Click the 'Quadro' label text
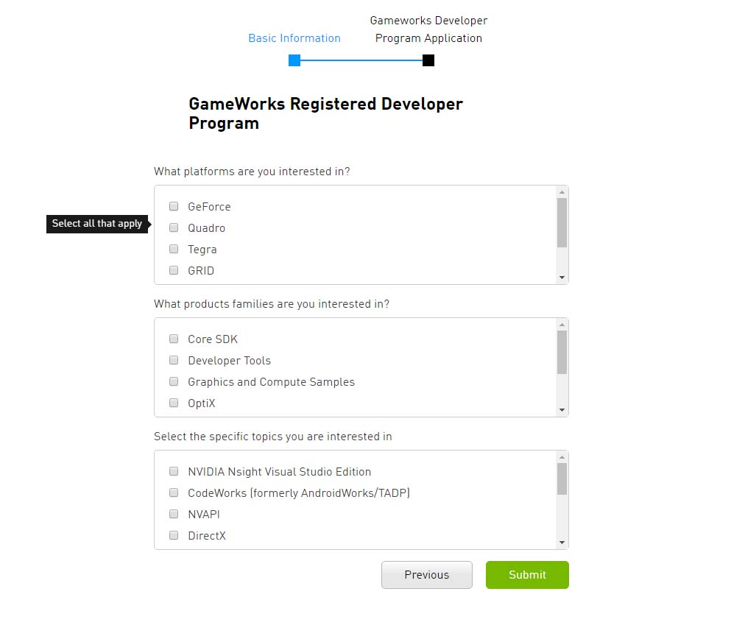Viewport: 745px width, 639px height. point(207,228)
